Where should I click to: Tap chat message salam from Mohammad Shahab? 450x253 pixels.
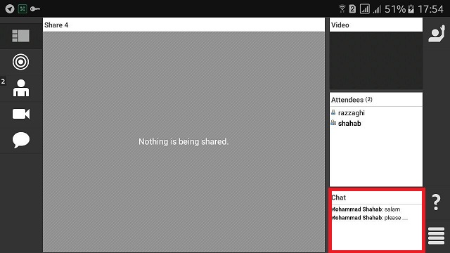pos(366,209)
